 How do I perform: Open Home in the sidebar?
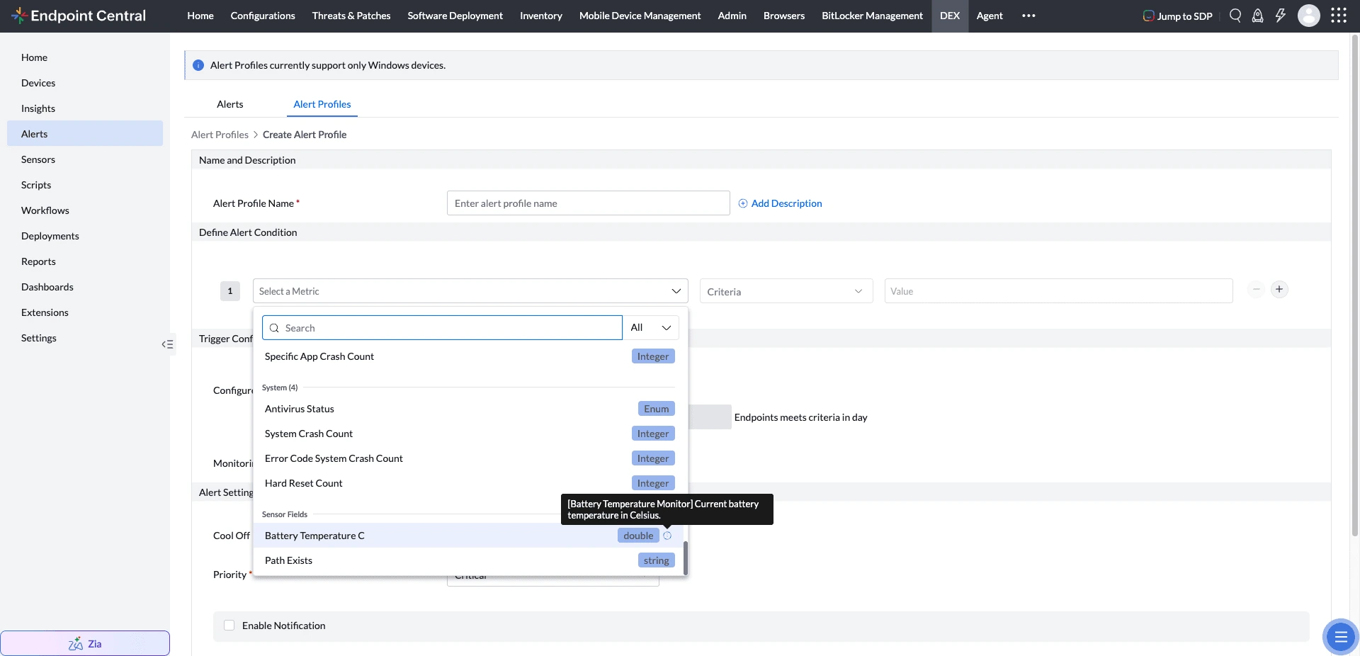pos(85,57)
